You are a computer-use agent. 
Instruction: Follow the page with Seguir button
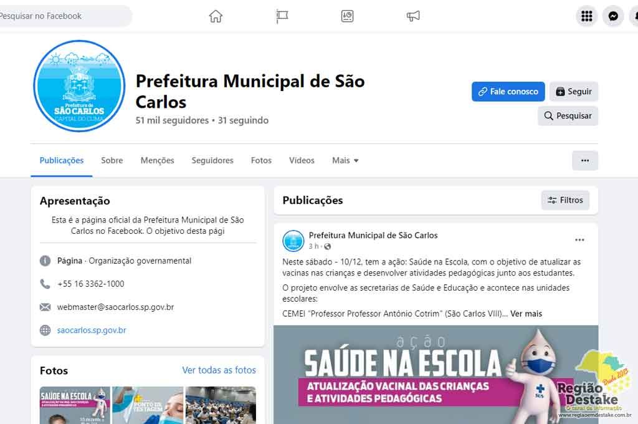[x=573, y=92]
